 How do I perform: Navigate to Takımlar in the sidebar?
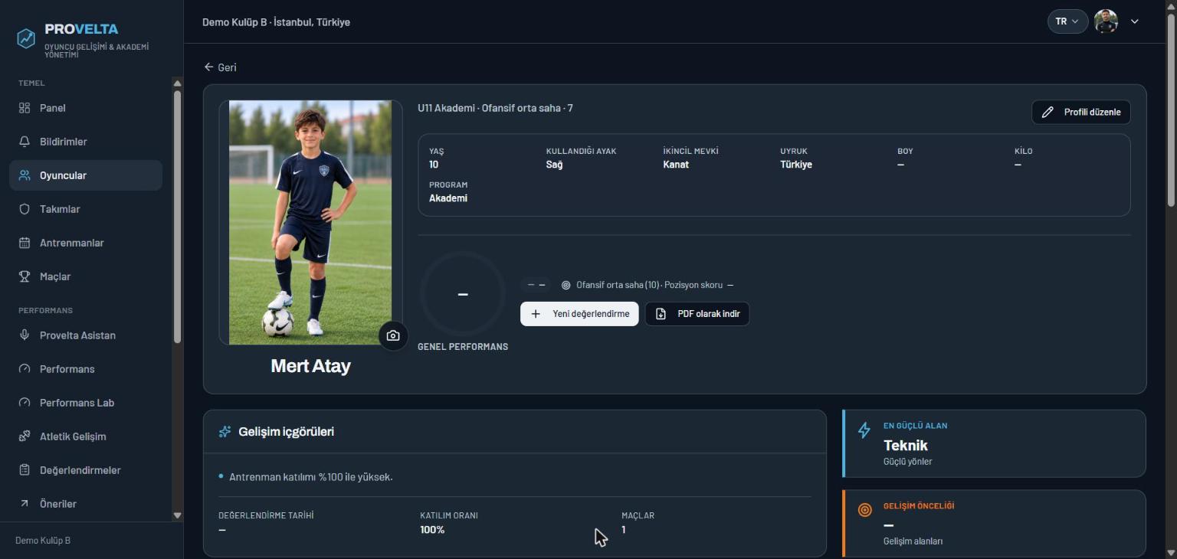[x=86, y=209]
